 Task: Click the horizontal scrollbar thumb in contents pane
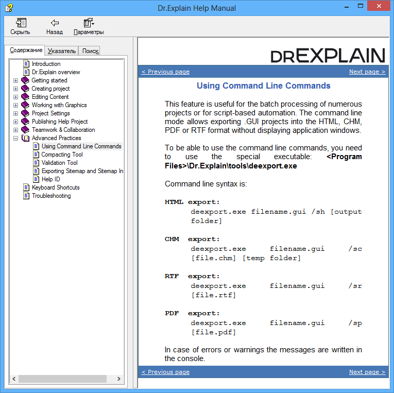click(62, 379)
